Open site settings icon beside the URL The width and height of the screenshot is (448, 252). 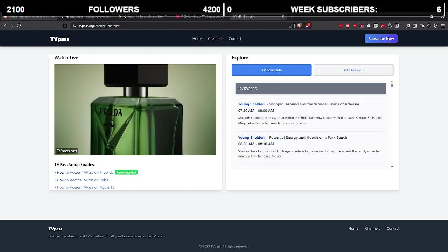tap(74, 26)
